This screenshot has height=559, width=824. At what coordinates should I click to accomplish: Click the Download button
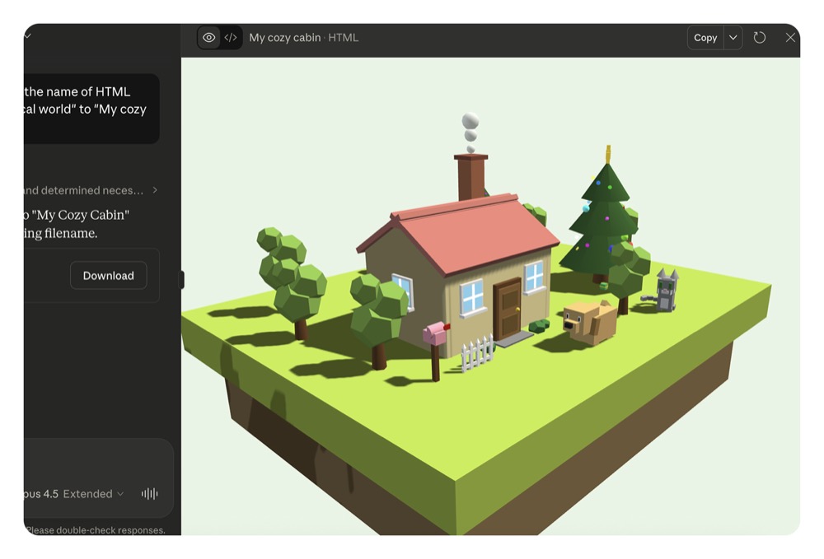point(108,276)
